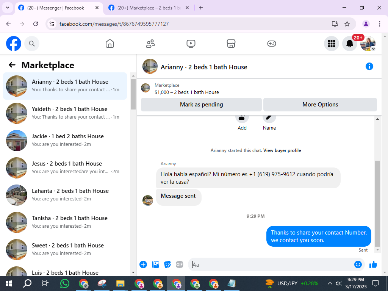This screenshot has height=291, width=388.
Task: Open the Notifications bell icon
Action: 350,44
